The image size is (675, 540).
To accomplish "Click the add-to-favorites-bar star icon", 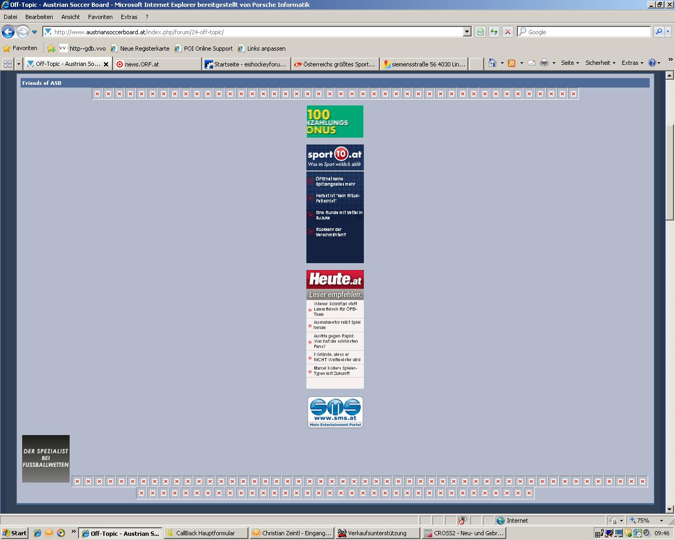I will tap(51, 48).
